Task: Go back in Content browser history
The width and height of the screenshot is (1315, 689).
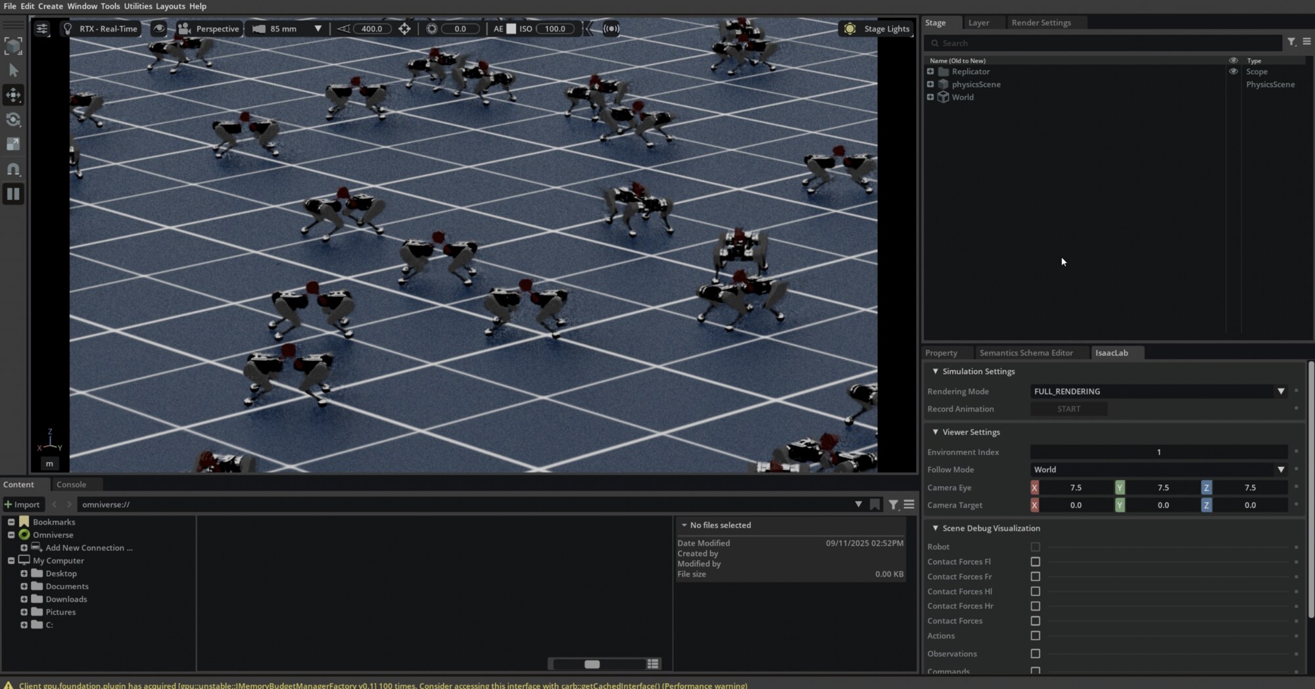Action: tap(55, 504)
